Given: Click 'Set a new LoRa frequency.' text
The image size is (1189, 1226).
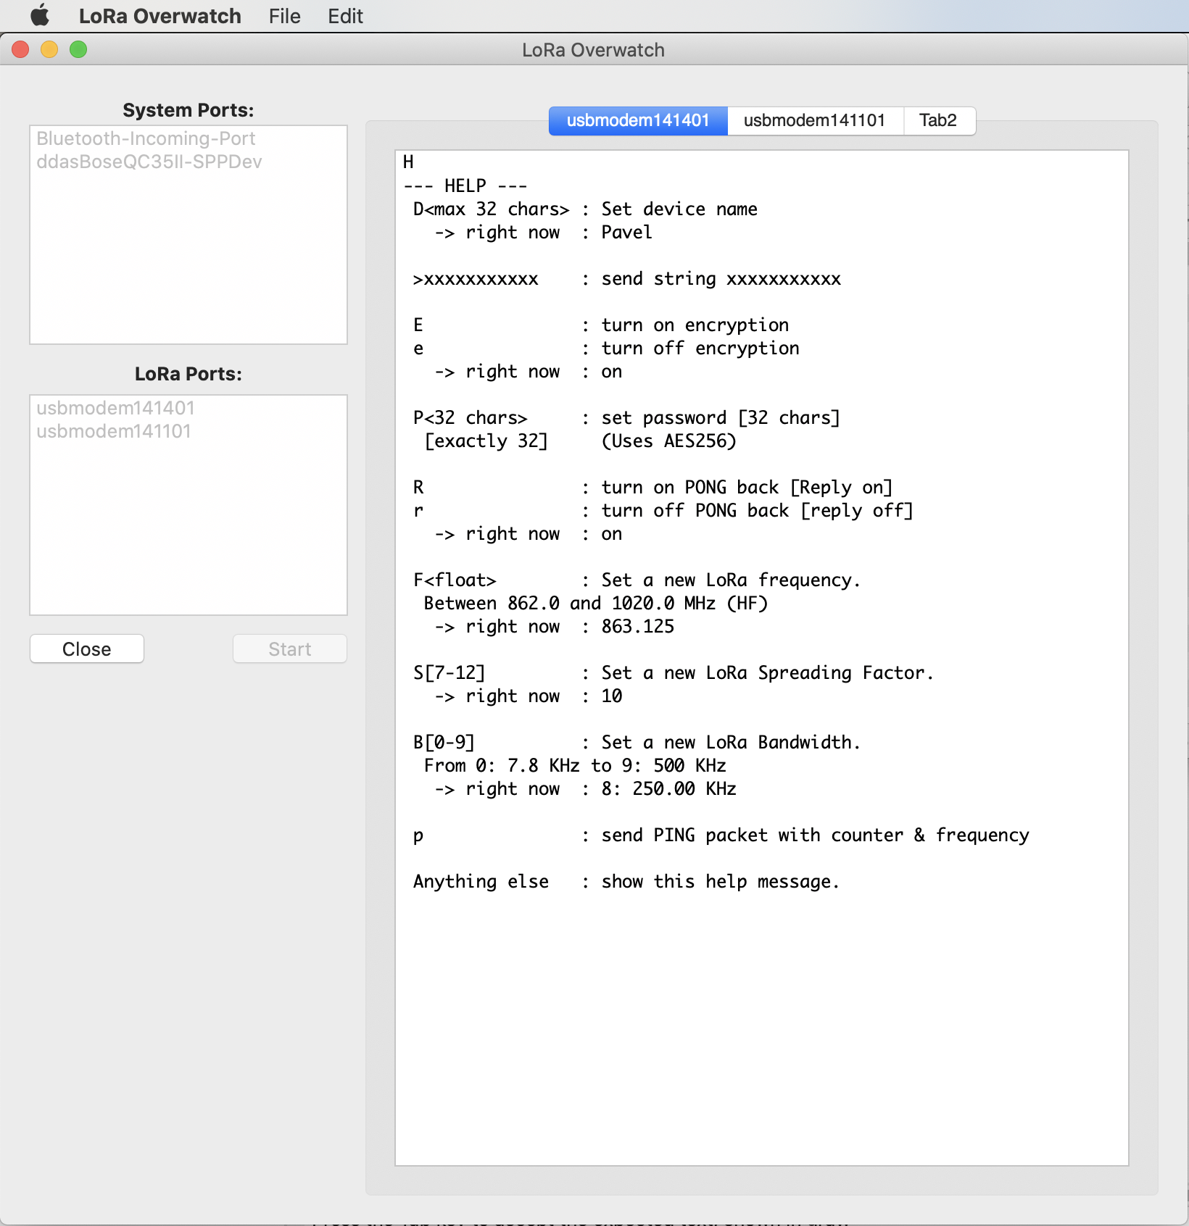Looking at the screenshot, I should click(x=731, y=580).
